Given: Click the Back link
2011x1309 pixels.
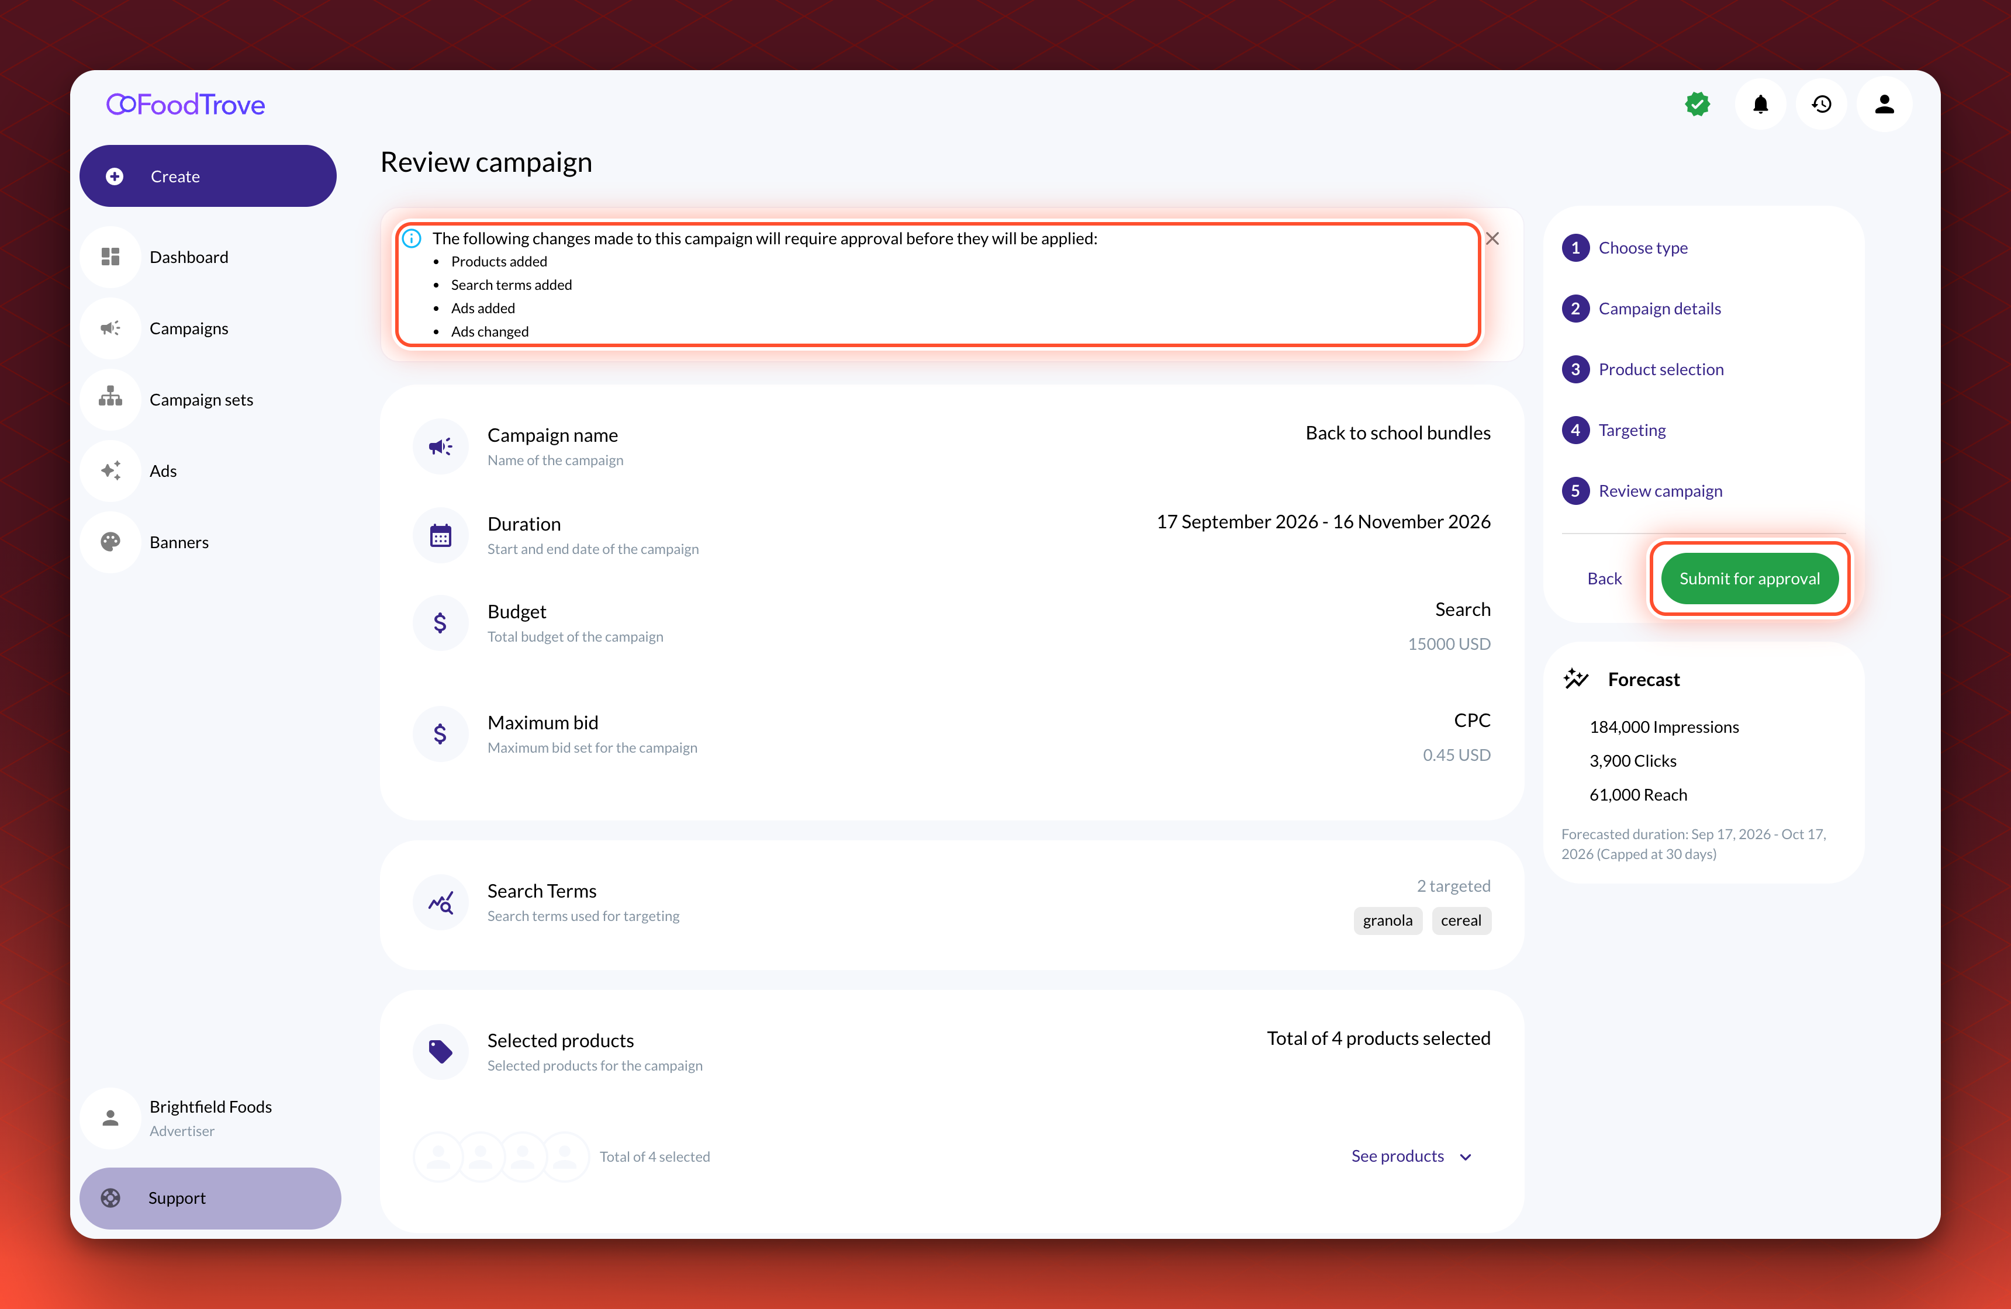Looking at the screenshot, I should (1605, 579).
